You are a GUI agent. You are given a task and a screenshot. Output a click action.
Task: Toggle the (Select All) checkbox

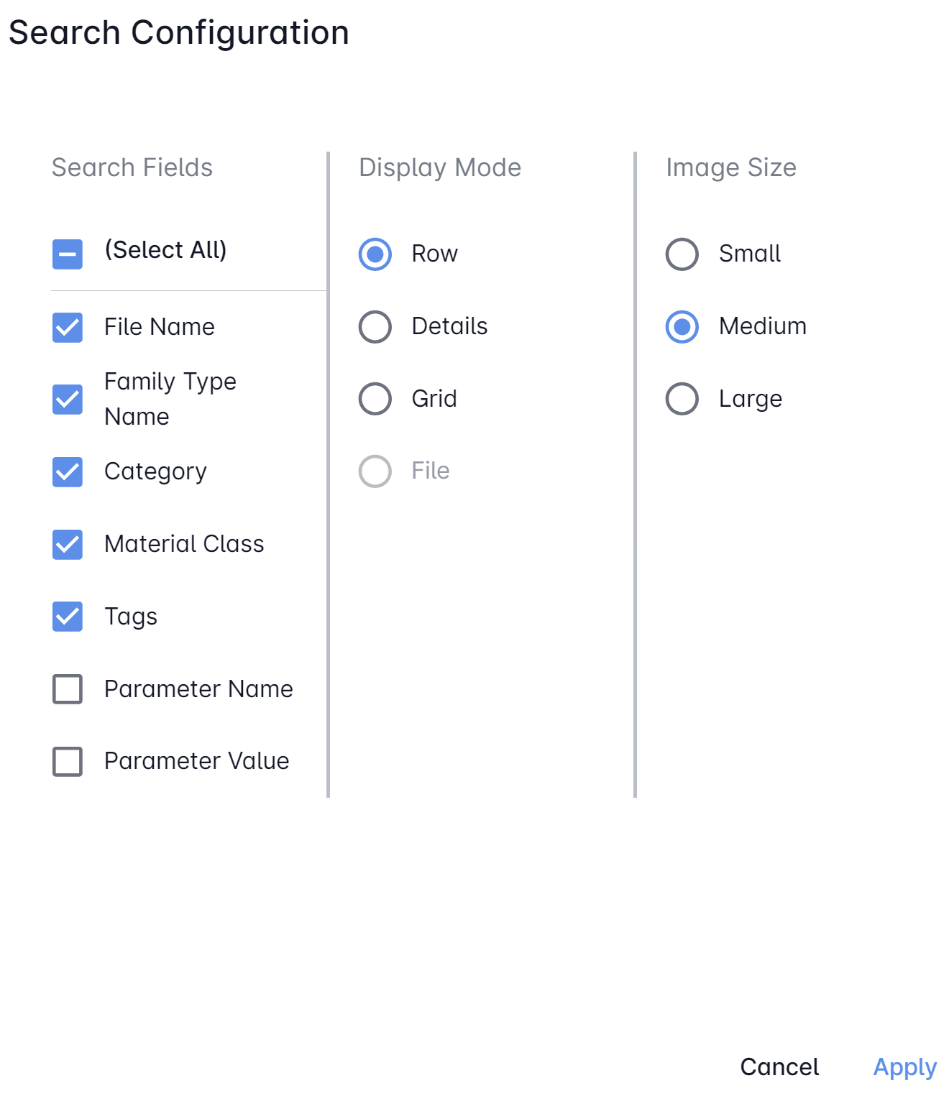click(68, 254)
